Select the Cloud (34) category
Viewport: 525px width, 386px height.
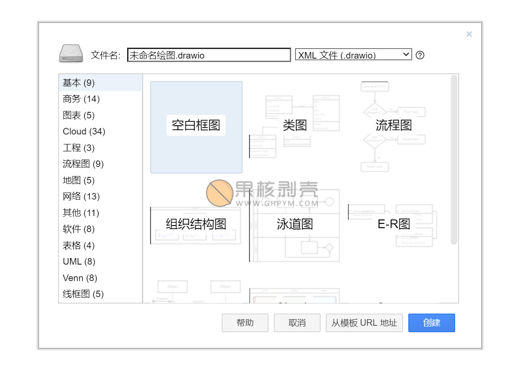point(101,131)
